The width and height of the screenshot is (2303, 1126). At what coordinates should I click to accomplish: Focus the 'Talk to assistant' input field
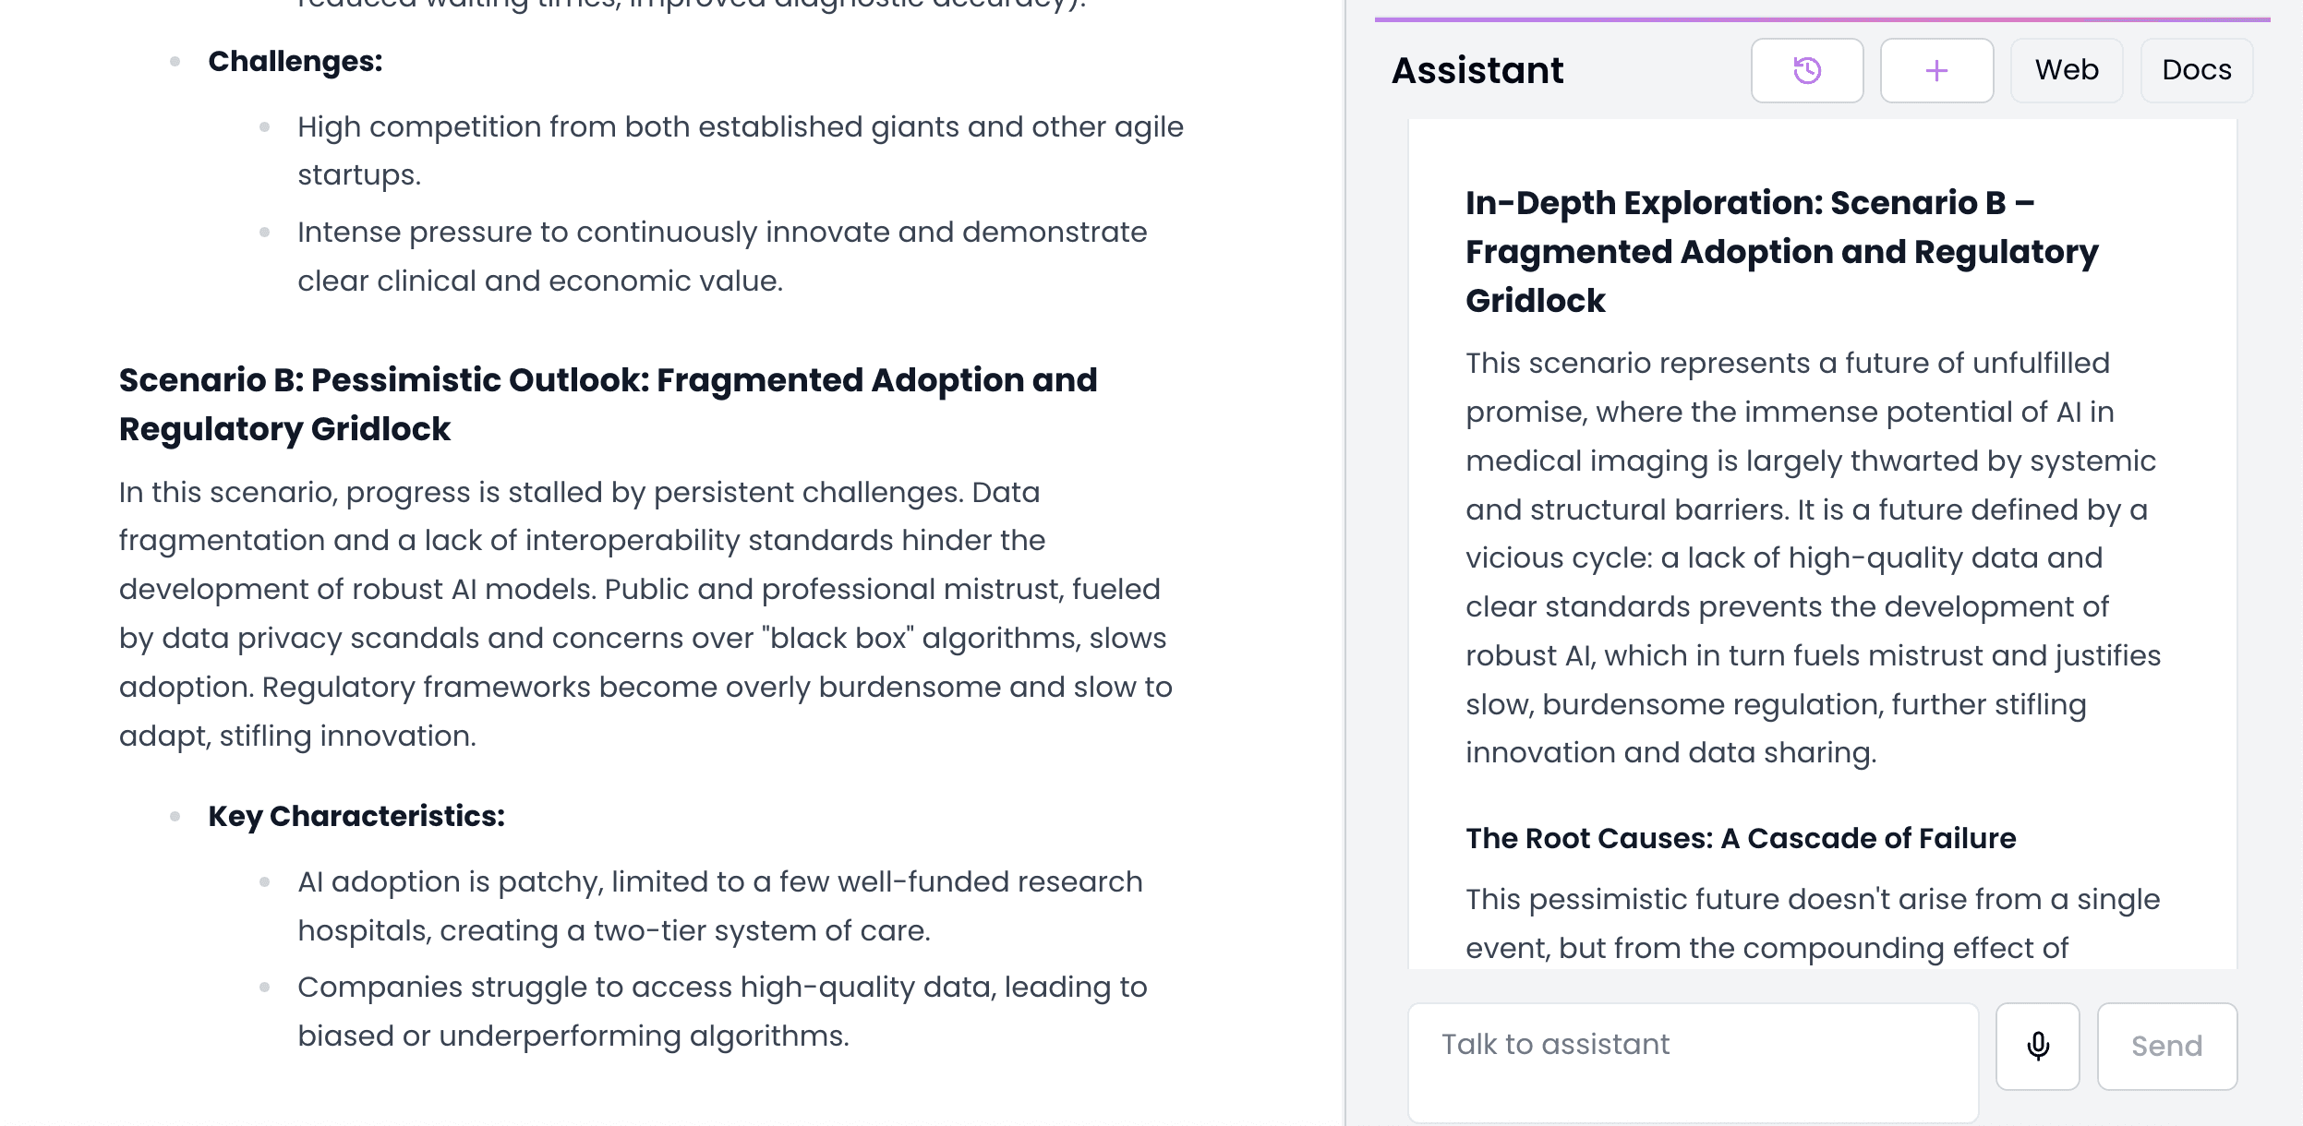1692,1061
